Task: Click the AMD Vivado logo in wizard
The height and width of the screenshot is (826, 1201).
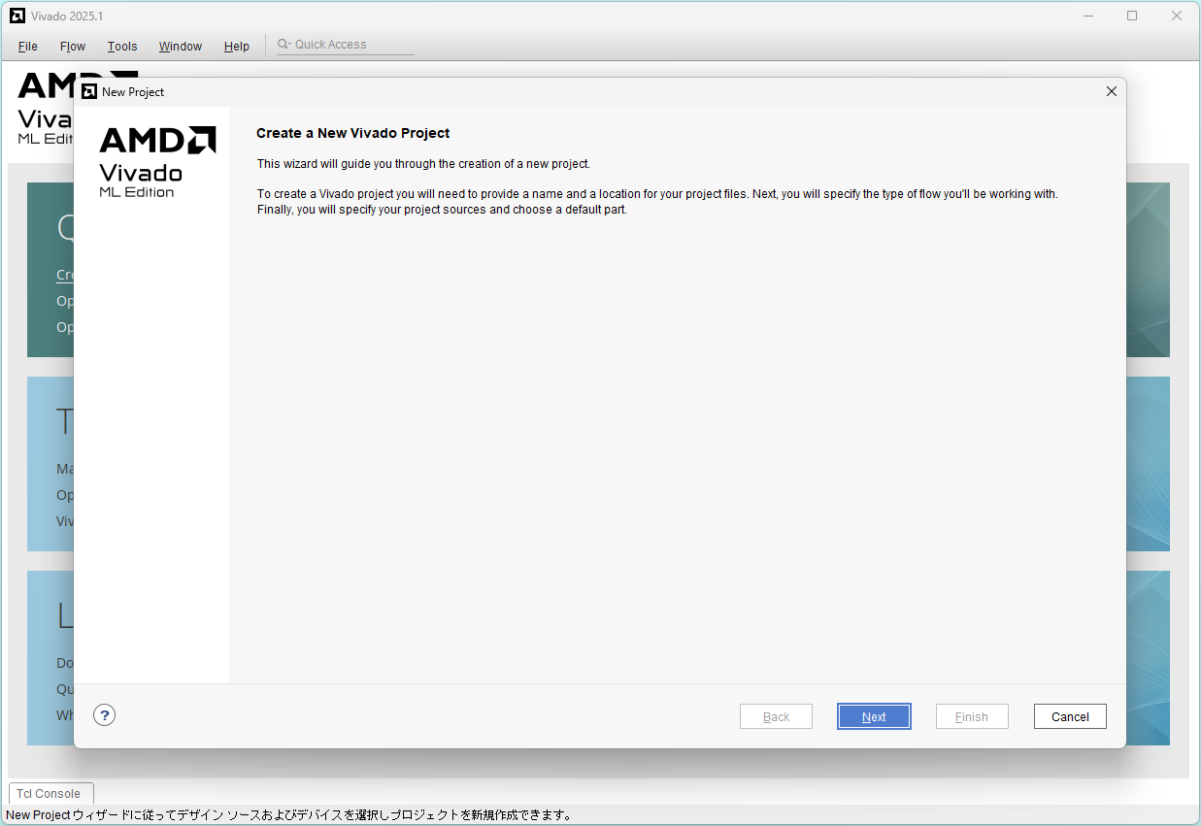Action: tap(157, 161)
